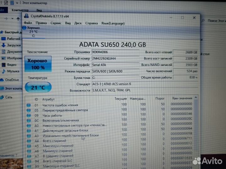Click the power-on count value 524 раз
The image size is (226, 169).
click(186, 71)
